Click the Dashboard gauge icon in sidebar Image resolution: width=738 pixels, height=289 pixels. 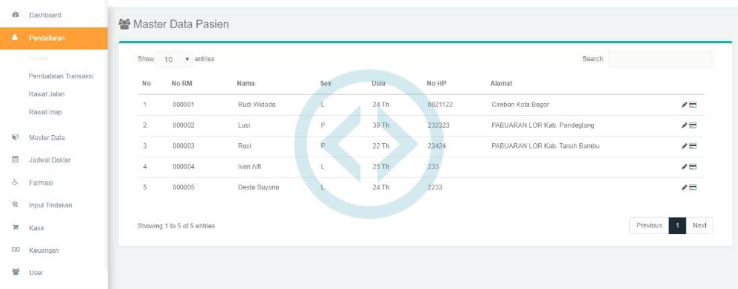(15, 15)
